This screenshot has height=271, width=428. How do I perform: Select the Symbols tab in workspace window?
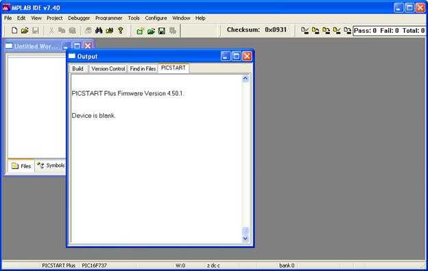point(51,166)
